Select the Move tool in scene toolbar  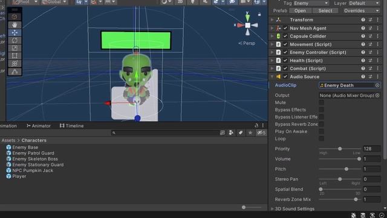[x=15, y=33]
